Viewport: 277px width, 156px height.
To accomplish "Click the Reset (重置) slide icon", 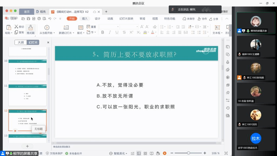I will [x=91, y=27].
